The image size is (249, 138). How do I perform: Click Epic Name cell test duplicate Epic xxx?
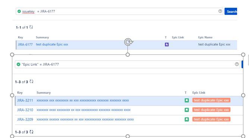coord(214,44)
